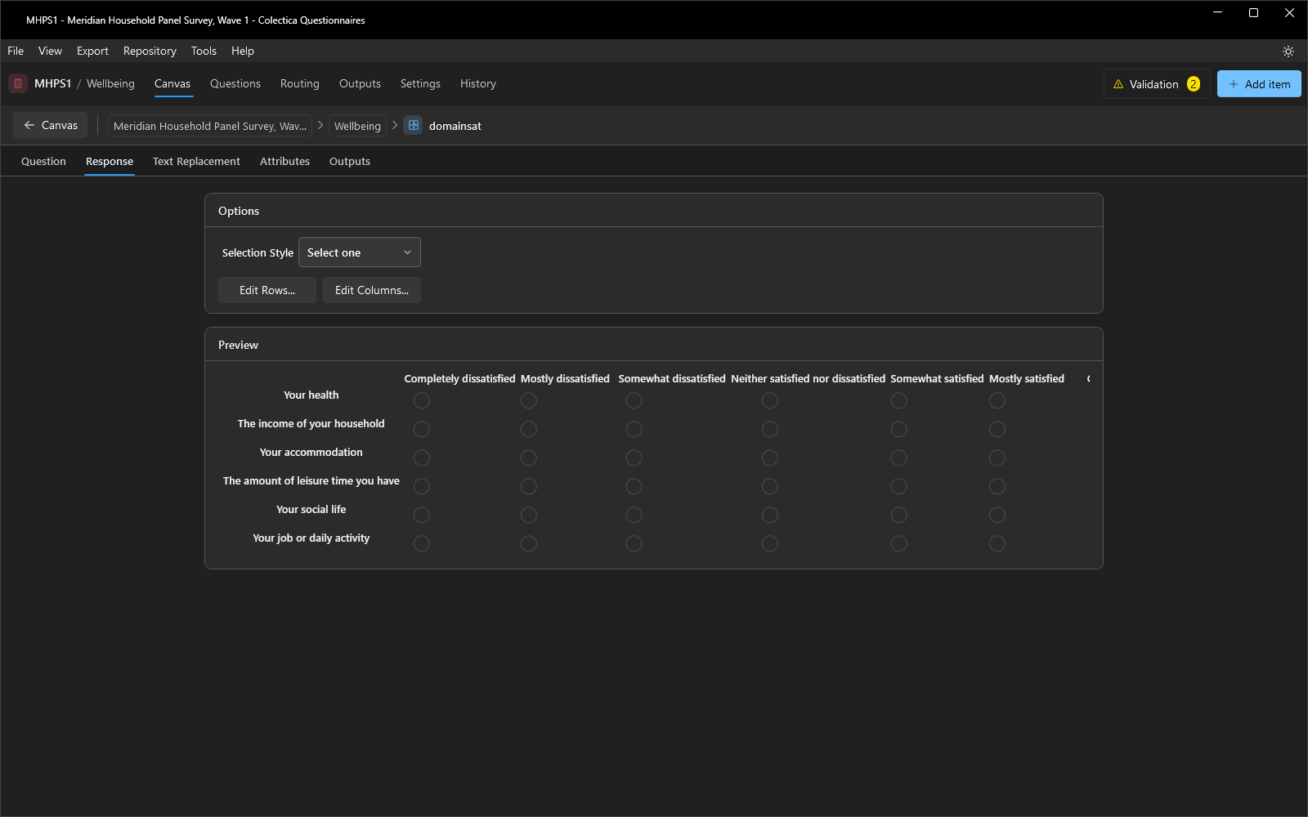Switch to the Questions tab

coord(235,83)
